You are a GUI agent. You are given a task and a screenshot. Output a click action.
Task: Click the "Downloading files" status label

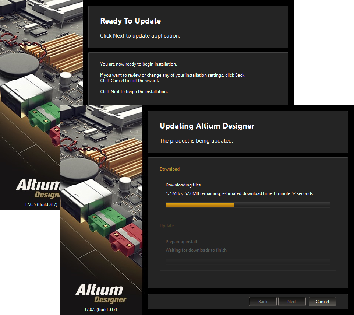pyautogui.click(x=183, y=185)
